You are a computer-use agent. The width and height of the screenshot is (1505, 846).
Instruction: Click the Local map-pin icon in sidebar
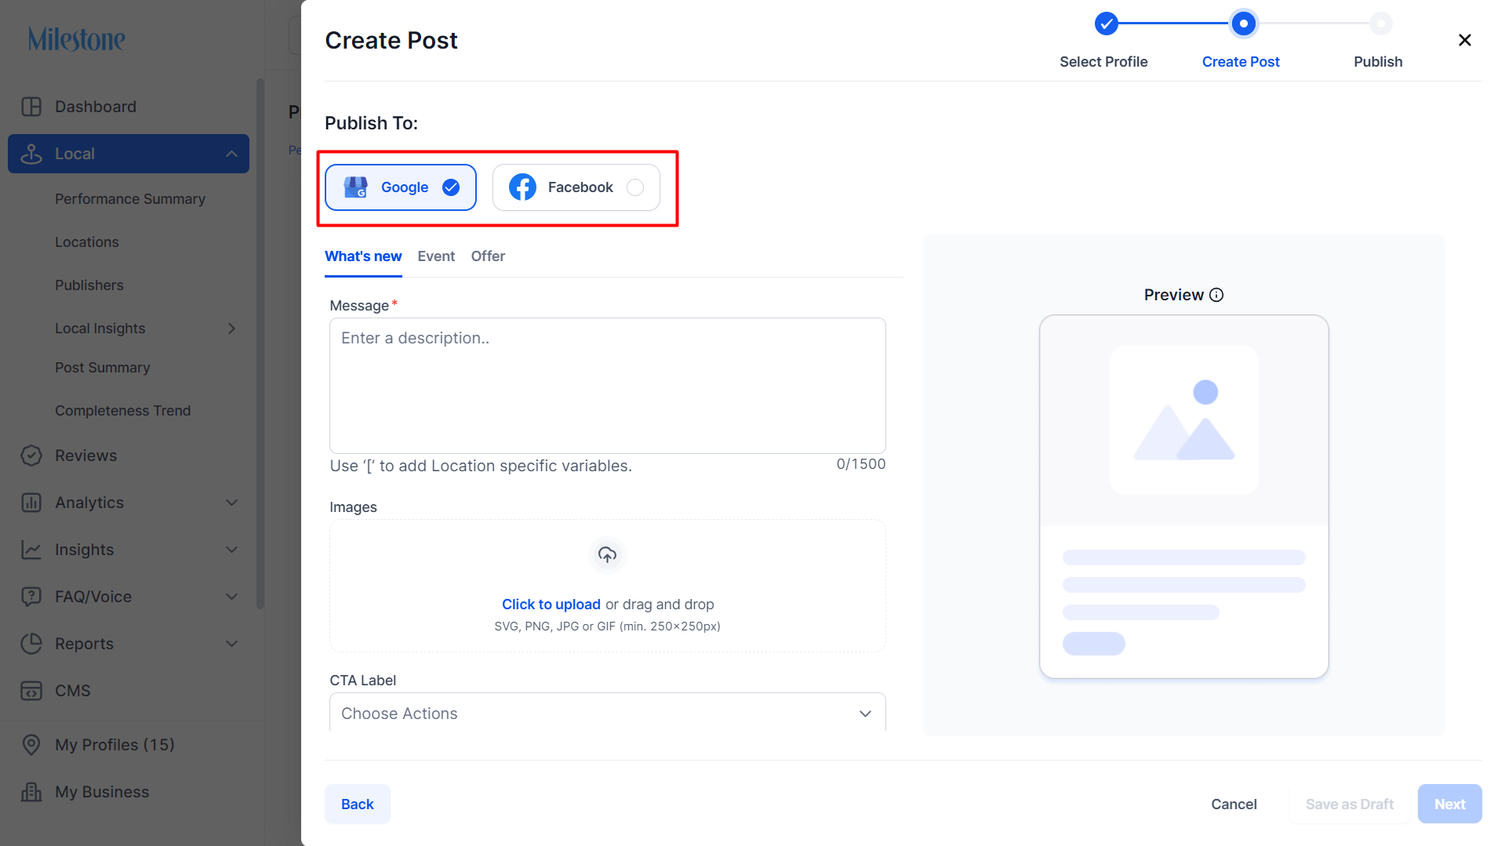[x=31, y=154]
